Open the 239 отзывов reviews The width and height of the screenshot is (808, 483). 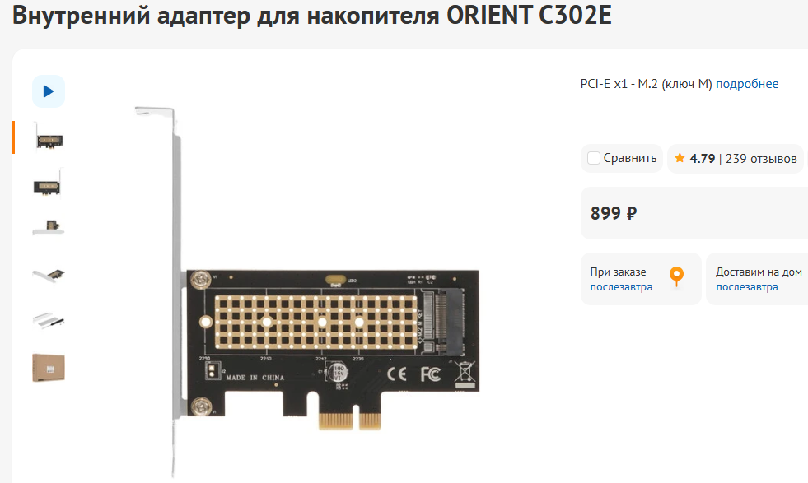(761, 159)
